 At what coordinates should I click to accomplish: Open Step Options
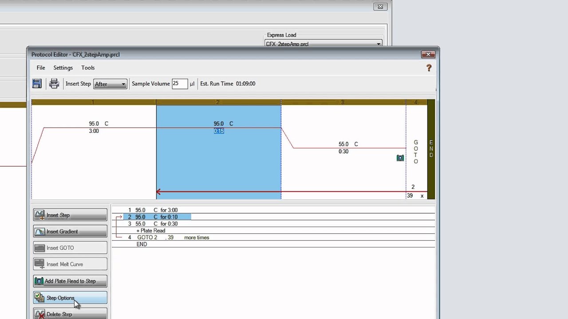coord(70,298)
